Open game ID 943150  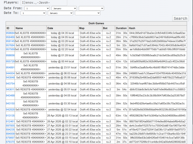pyautogui.click(x=10, y=103)
